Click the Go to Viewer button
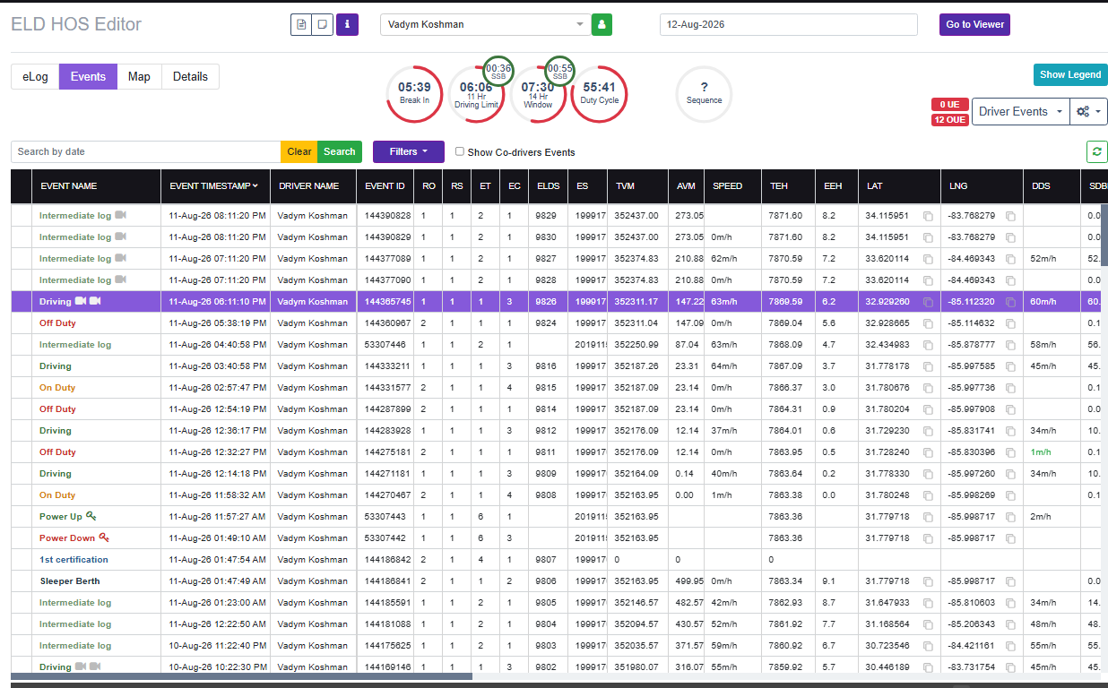Viewport: 1108px width, 688px height. (x=974, y=24)
